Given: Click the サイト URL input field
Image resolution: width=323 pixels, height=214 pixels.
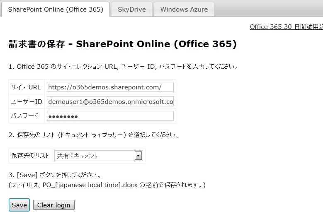Looking at the screenshot, I should [x=110, y=87].
